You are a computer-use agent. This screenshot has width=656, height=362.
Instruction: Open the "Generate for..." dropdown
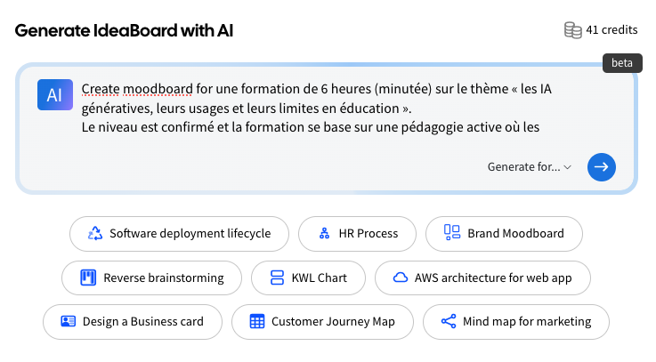(x=529, y=166)
